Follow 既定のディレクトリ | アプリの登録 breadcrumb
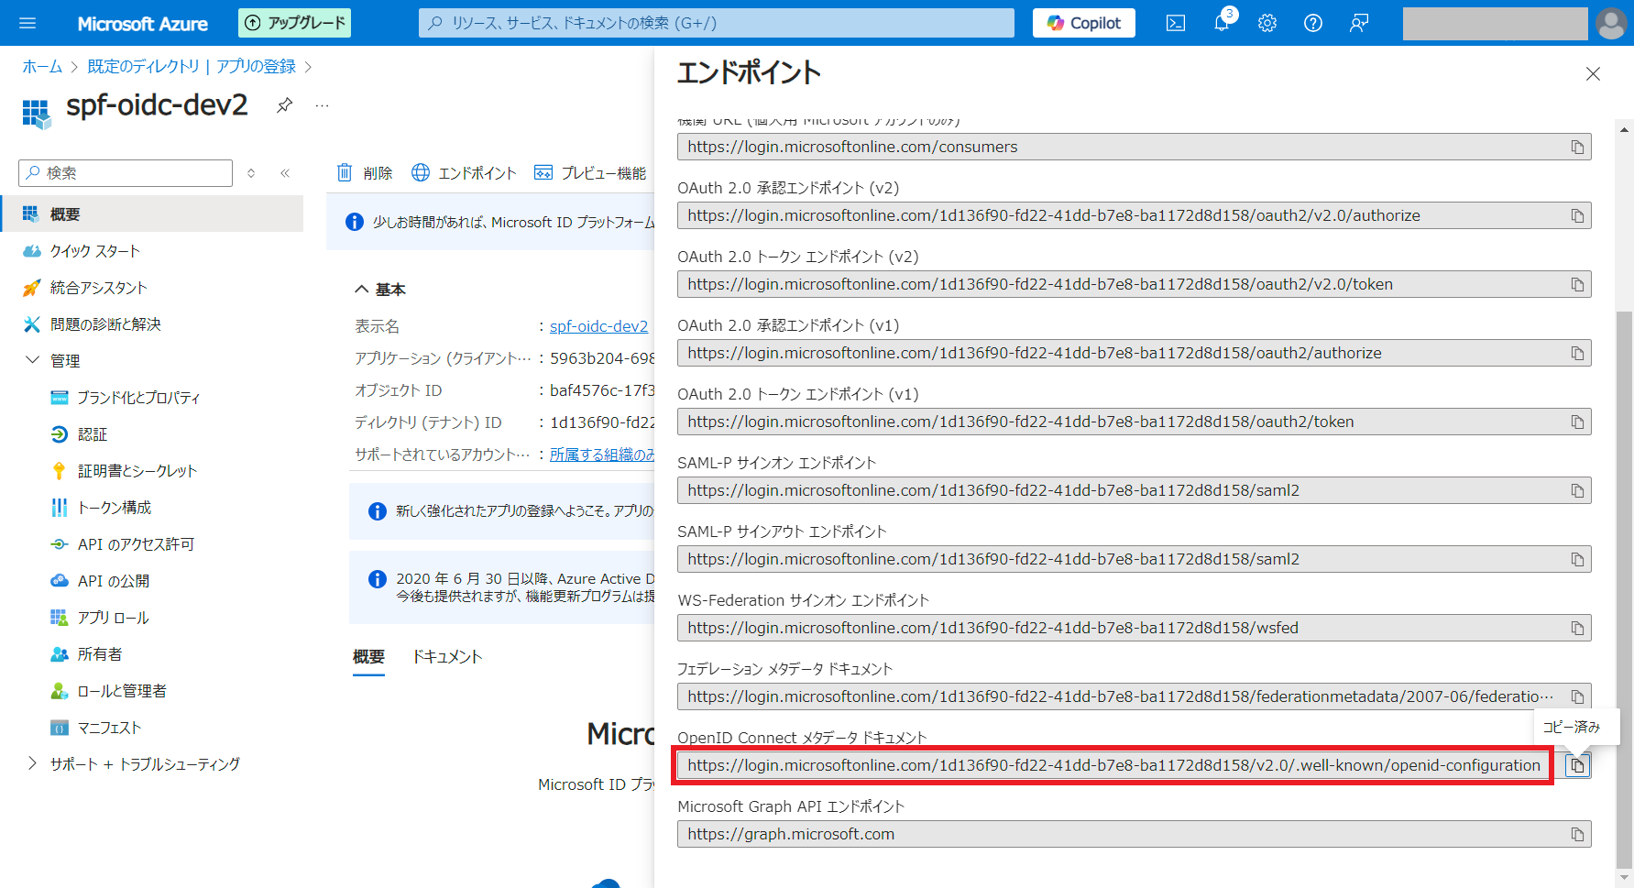The image size is (1634, 888). coord(192,66)
